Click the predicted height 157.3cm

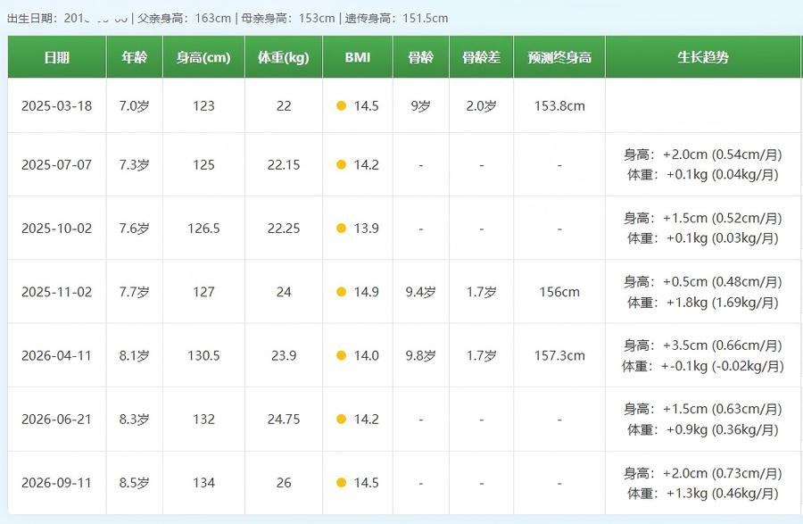[559, 355]
